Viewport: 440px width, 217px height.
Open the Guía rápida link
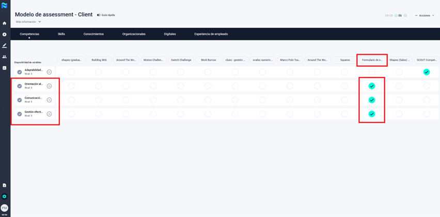point(106,15)
